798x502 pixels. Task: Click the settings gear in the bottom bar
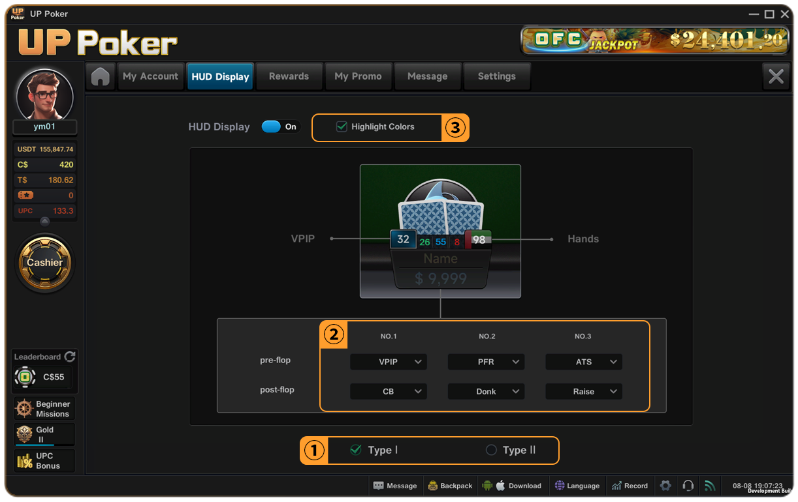point(665,486)
